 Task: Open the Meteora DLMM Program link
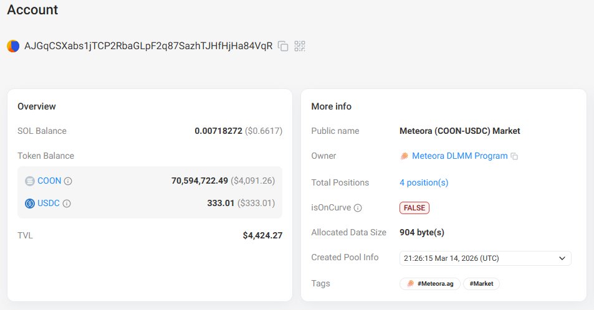click(459, 156)
